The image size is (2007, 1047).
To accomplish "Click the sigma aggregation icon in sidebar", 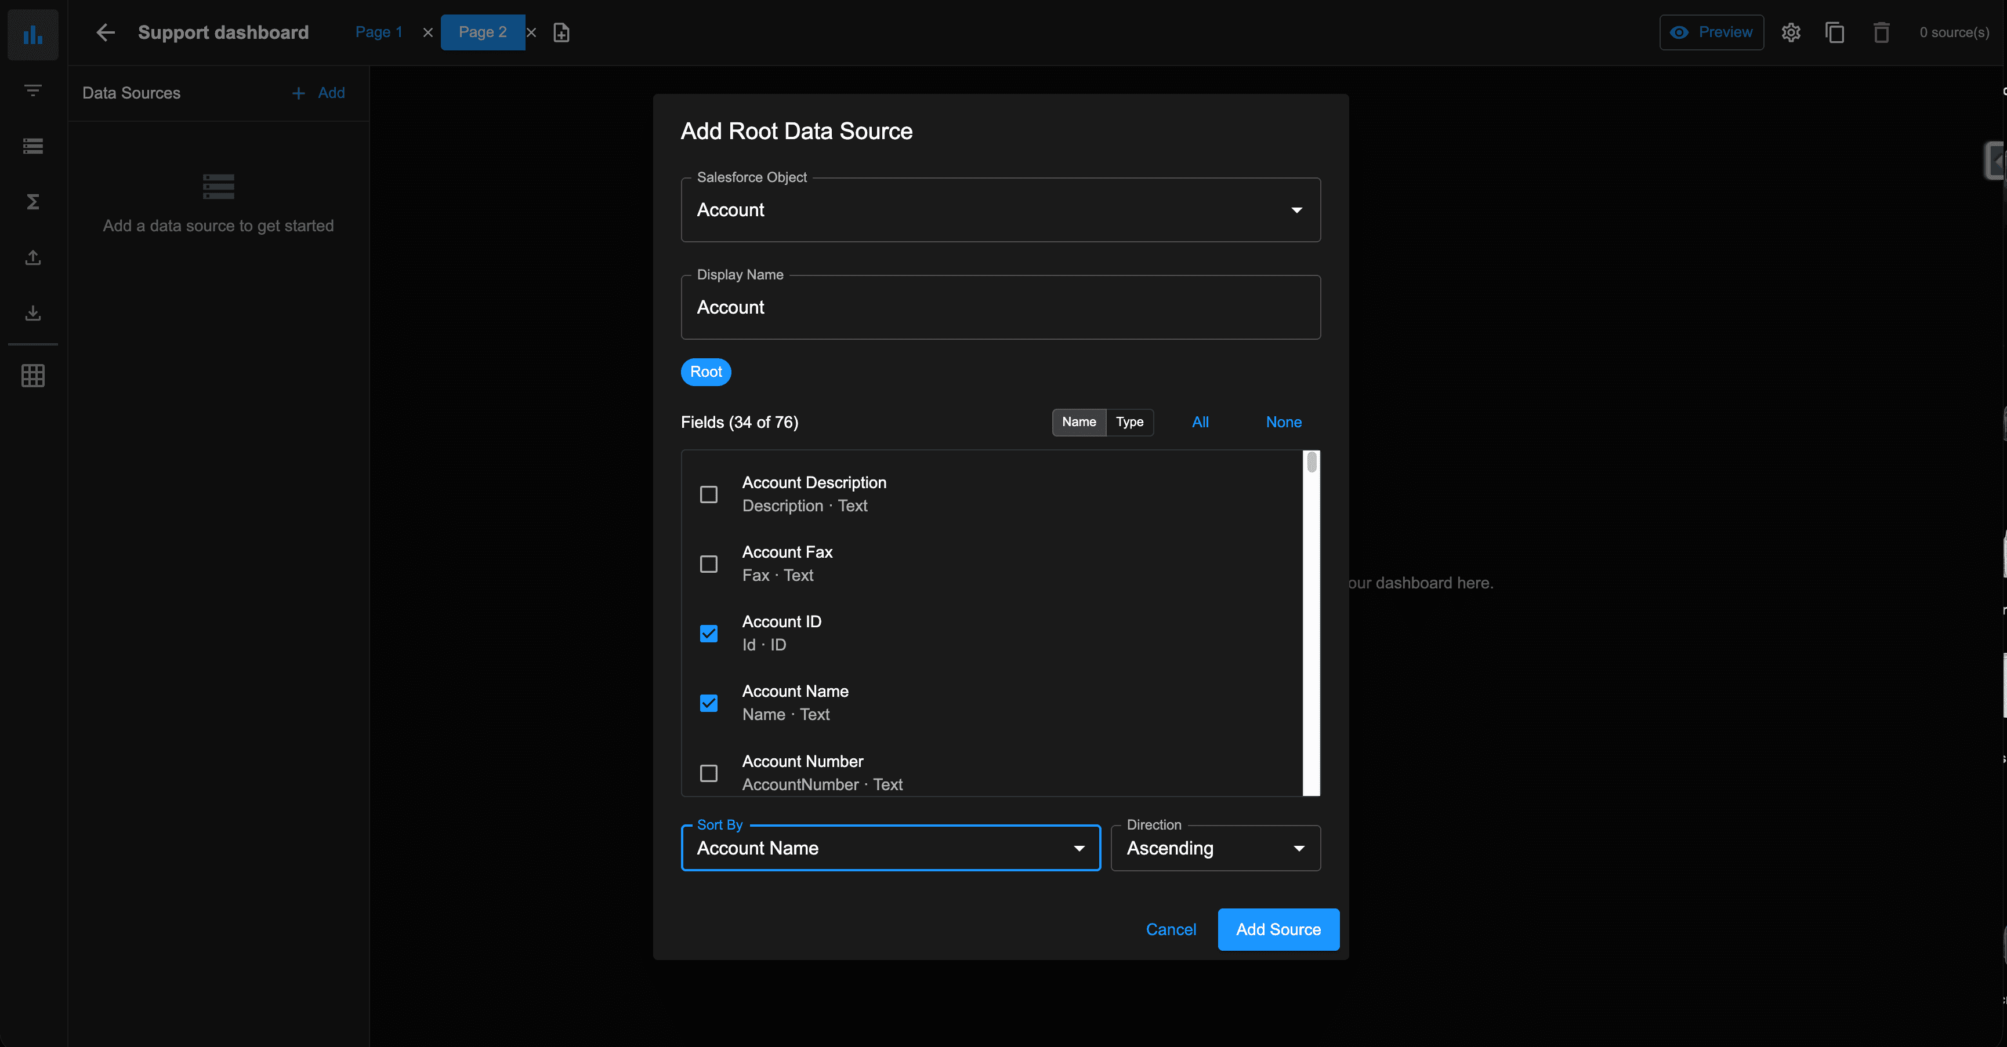I will [32, 202].
